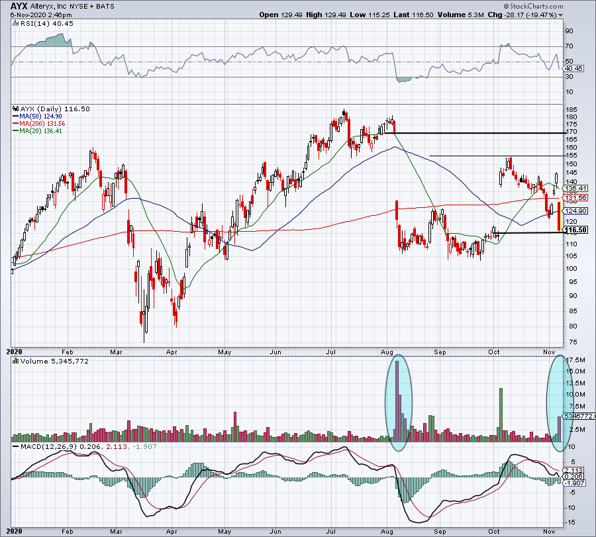
Task: Click the green MA(20) legend line marker
Action: (16, 130)
